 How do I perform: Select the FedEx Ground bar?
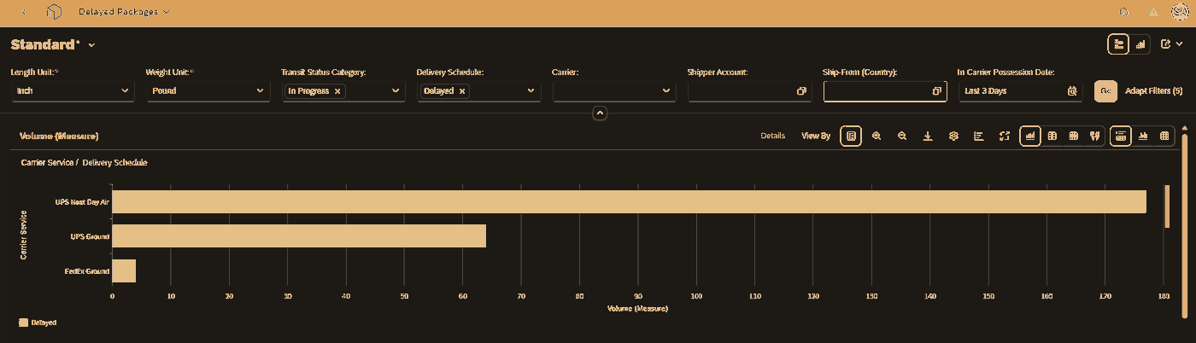(x=124, y=270)
